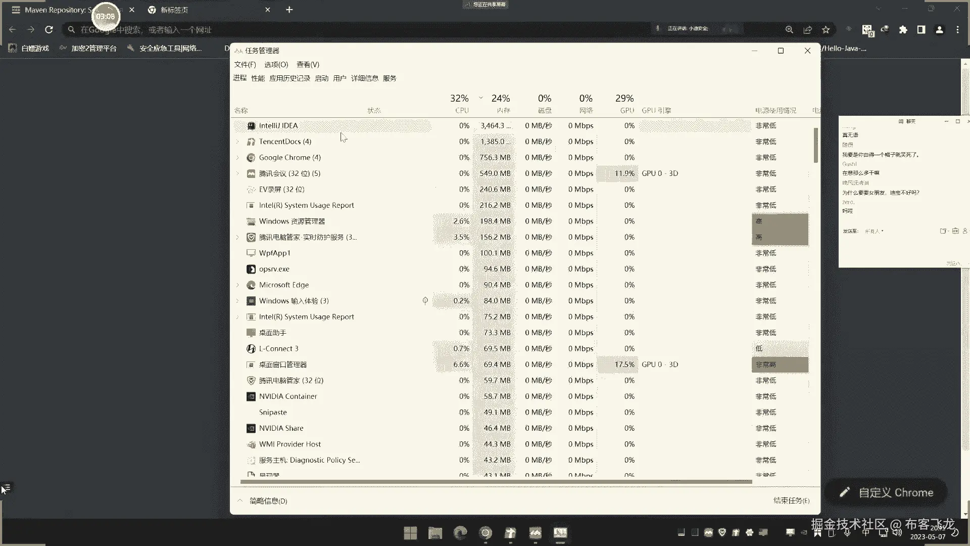This screenshot has height=546, width=970.
Task: Click the NVIDIA Container process icon
Action: [x=251, y=397]
